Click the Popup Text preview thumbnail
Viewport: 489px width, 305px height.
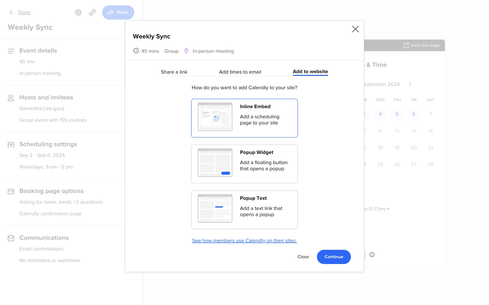point(215,208)
